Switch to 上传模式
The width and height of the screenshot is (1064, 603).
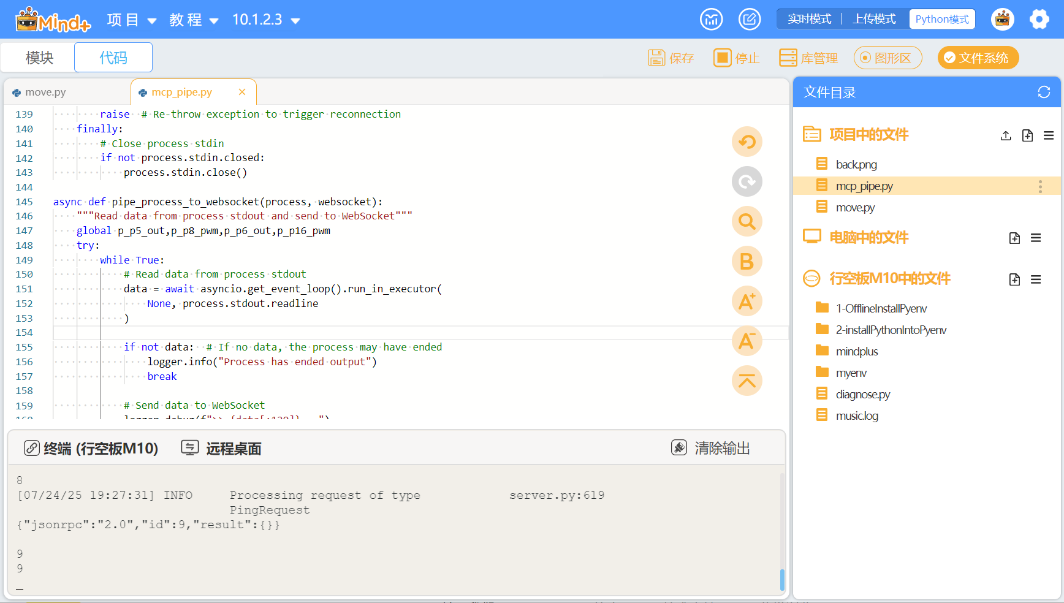tap(874, 19)
